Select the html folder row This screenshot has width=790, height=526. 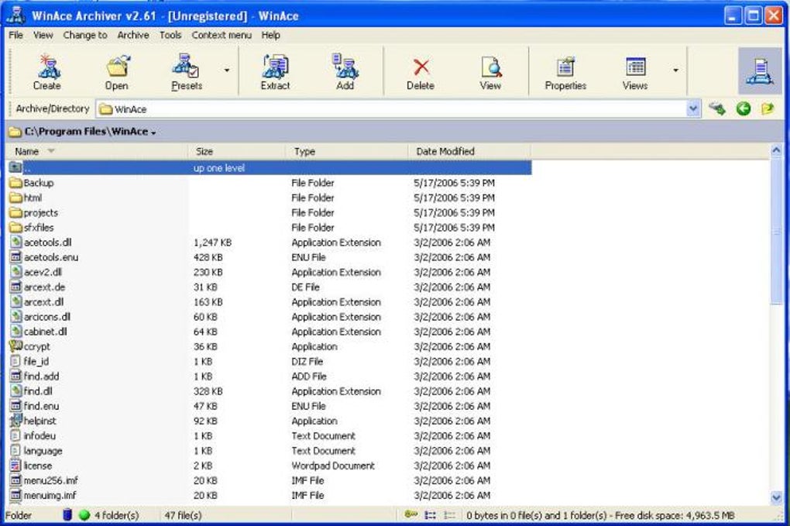[270, 198]
